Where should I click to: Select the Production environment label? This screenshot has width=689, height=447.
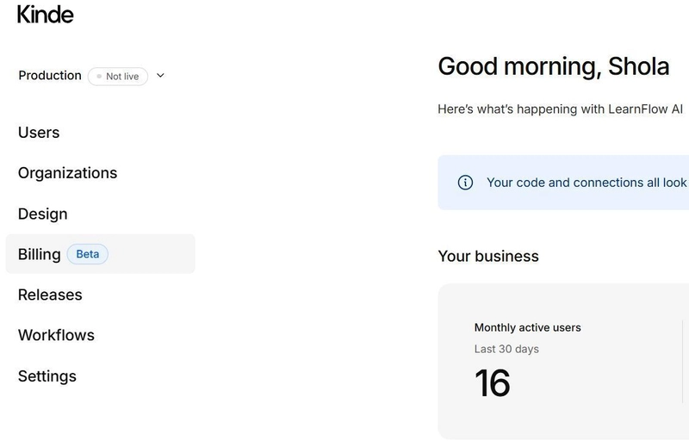point(50,76)
